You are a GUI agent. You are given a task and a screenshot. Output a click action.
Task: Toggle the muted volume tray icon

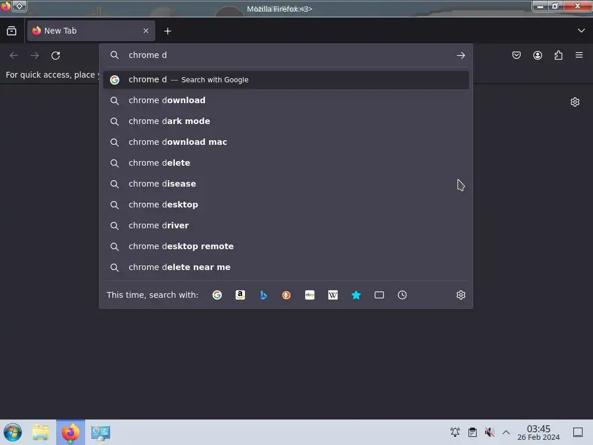(489, 432)
